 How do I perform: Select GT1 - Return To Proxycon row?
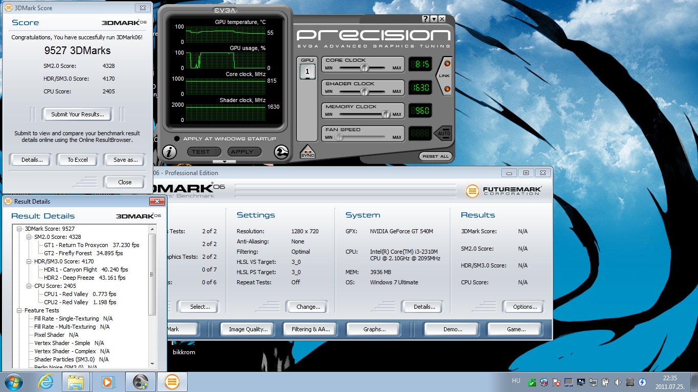pos(91,245)
